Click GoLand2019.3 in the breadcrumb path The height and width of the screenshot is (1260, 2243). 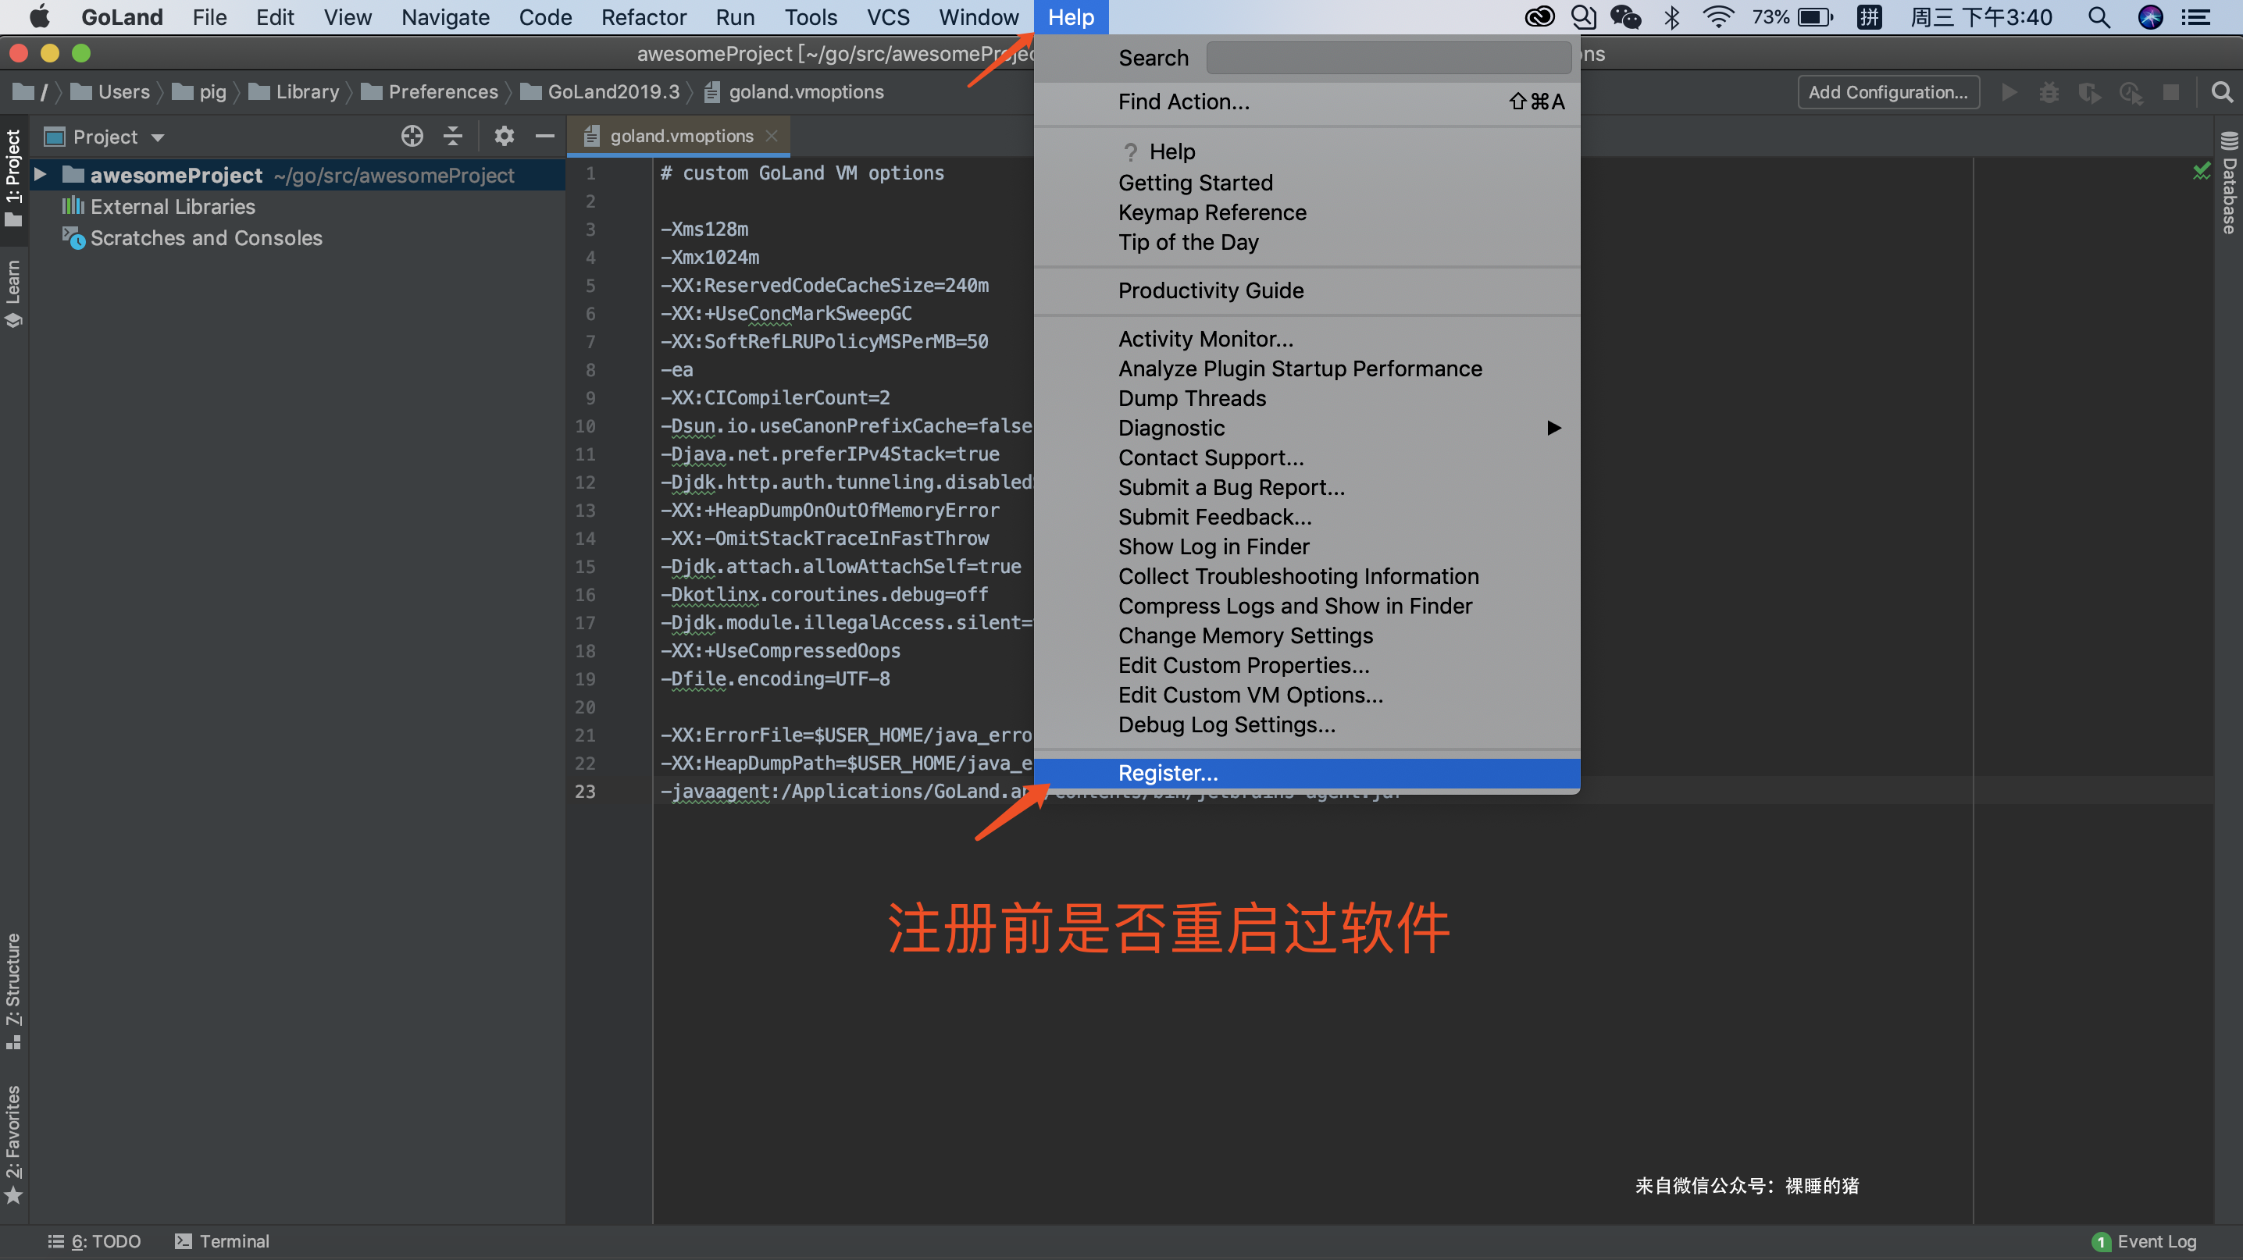[x=600, y=92]
